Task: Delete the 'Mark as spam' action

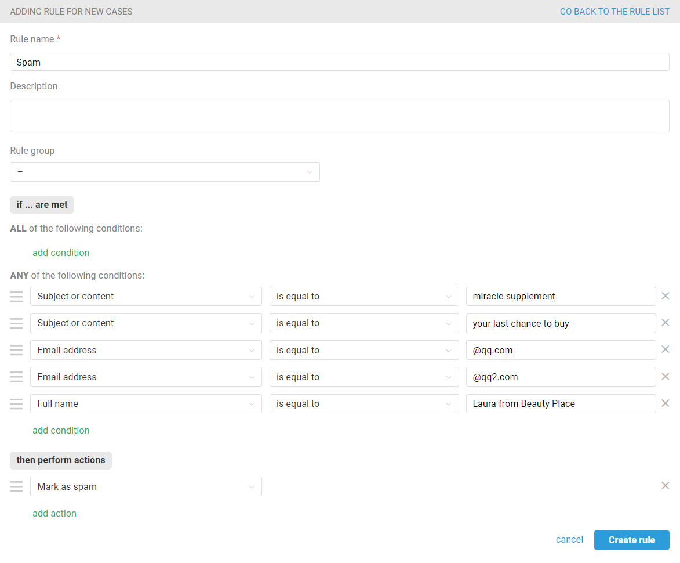Action: (665, 486)
